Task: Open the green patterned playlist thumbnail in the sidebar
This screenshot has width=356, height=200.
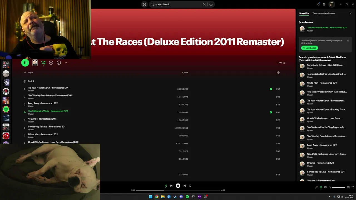Action: coord(6,109)
